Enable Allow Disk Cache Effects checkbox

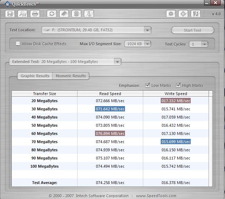pos(18,44)
